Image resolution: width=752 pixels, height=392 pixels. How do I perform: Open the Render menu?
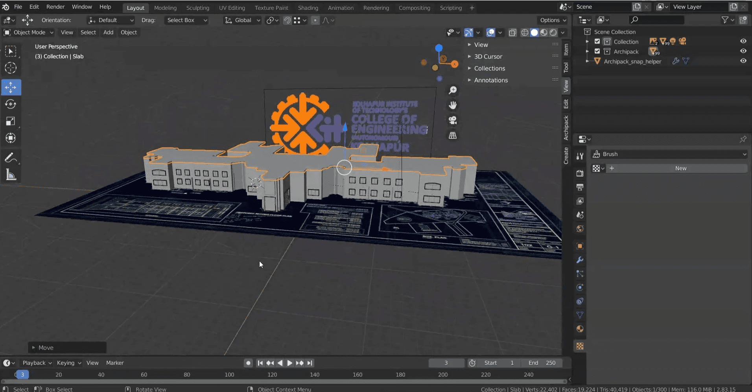pyautogui.click(x=55, y=7)
